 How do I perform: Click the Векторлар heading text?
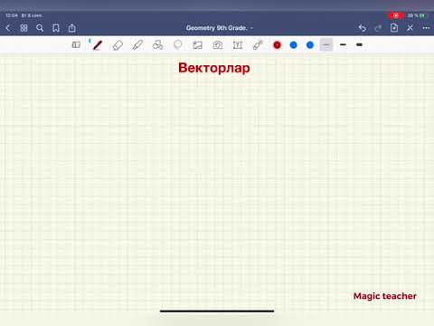click(x=214, y=68)
